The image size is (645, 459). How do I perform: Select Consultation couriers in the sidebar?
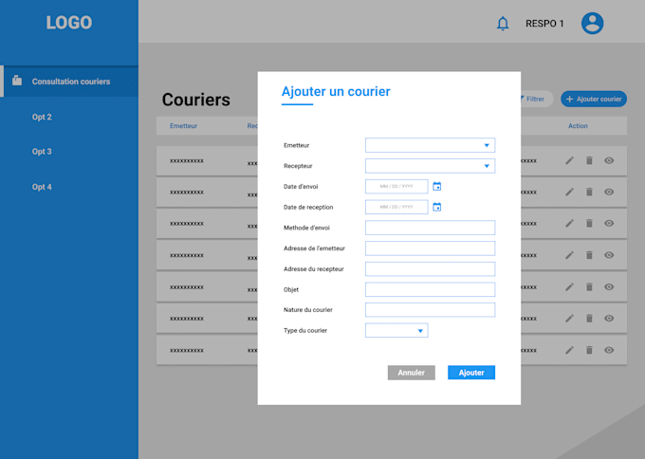coord(69,81)
